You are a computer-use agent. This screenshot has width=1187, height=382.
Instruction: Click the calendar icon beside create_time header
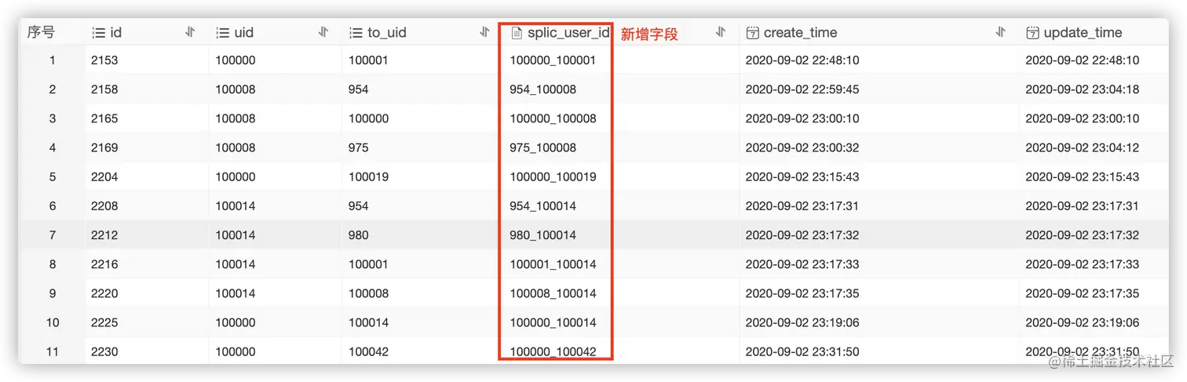[752, 33]
